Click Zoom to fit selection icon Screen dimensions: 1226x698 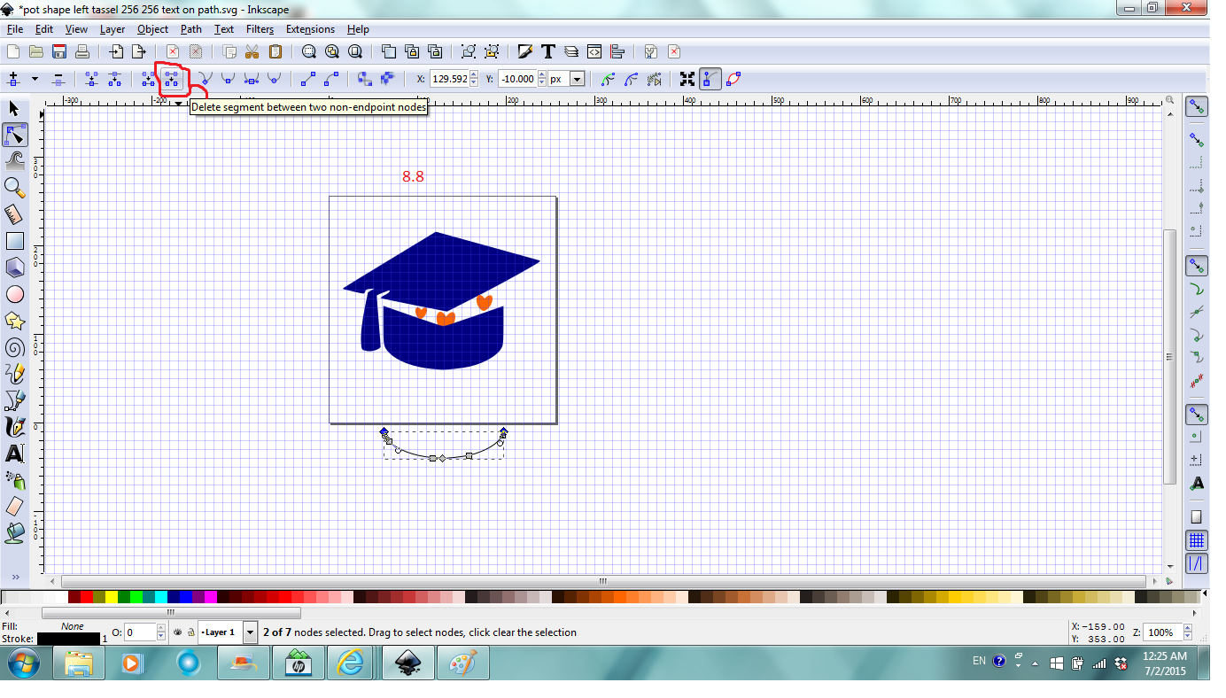pos(308,51)
